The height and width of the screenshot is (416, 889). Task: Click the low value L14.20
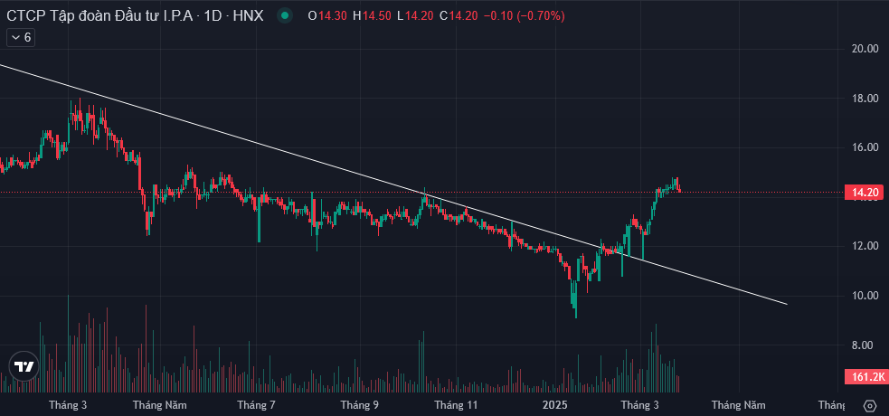coord(414,16)
